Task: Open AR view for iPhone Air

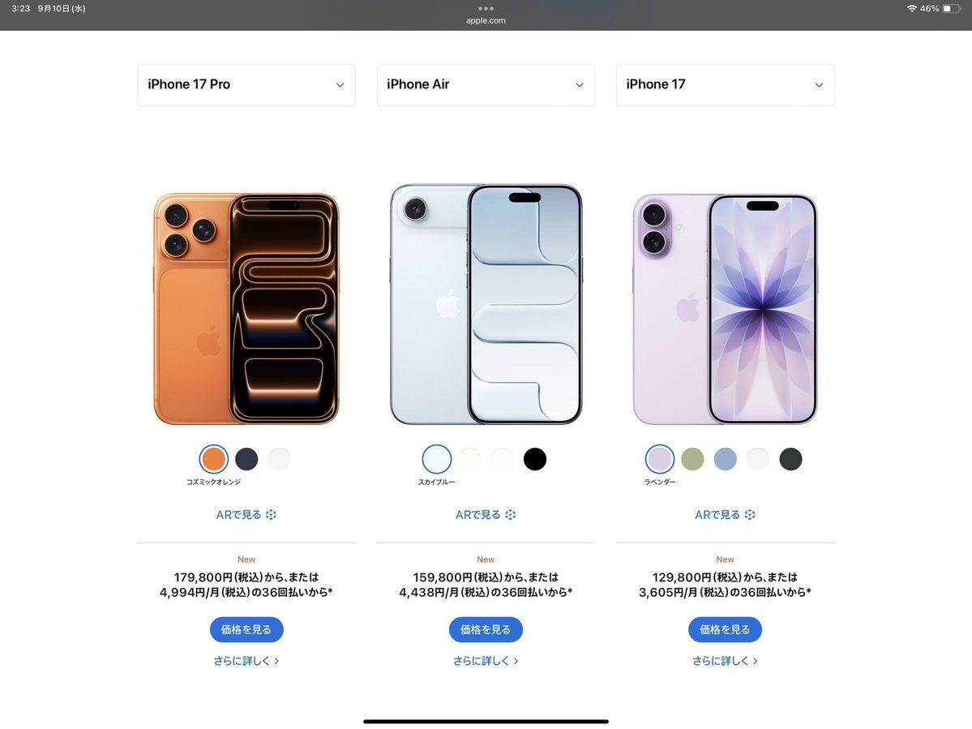Action: tap(486, 514)
